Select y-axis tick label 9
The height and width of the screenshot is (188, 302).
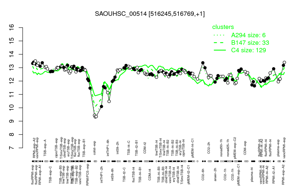point(12,121)
